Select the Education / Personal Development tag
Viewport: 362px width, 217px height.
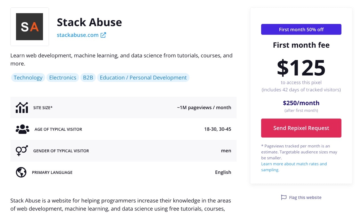point(143,78)
